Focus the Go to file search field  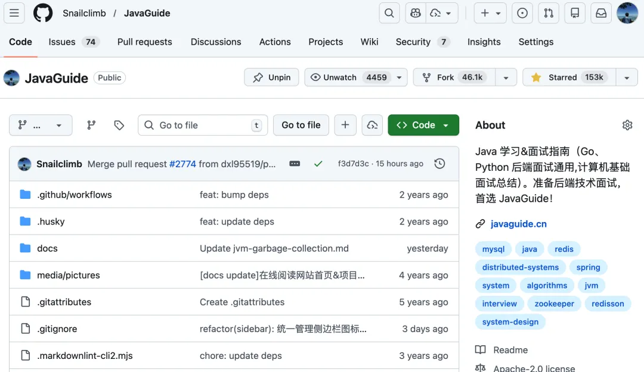(203, 125)
